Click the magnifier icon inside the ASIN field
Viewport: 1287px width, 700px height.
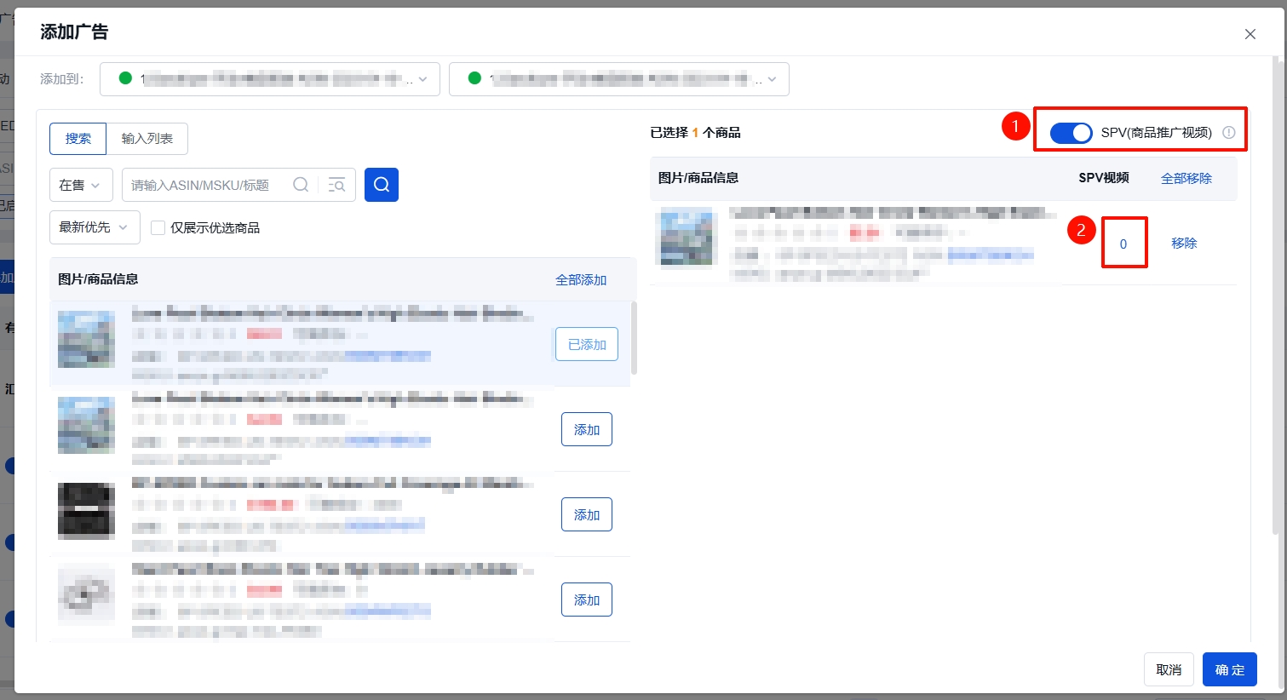[x=301, y=185]
